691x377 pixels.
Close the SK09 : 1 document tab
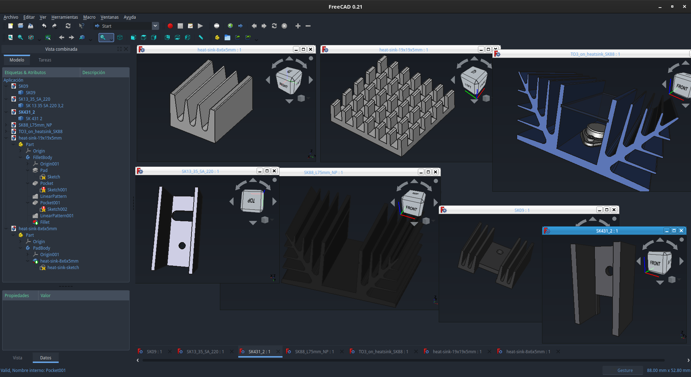pyautogui.click(x=170, y=352)
